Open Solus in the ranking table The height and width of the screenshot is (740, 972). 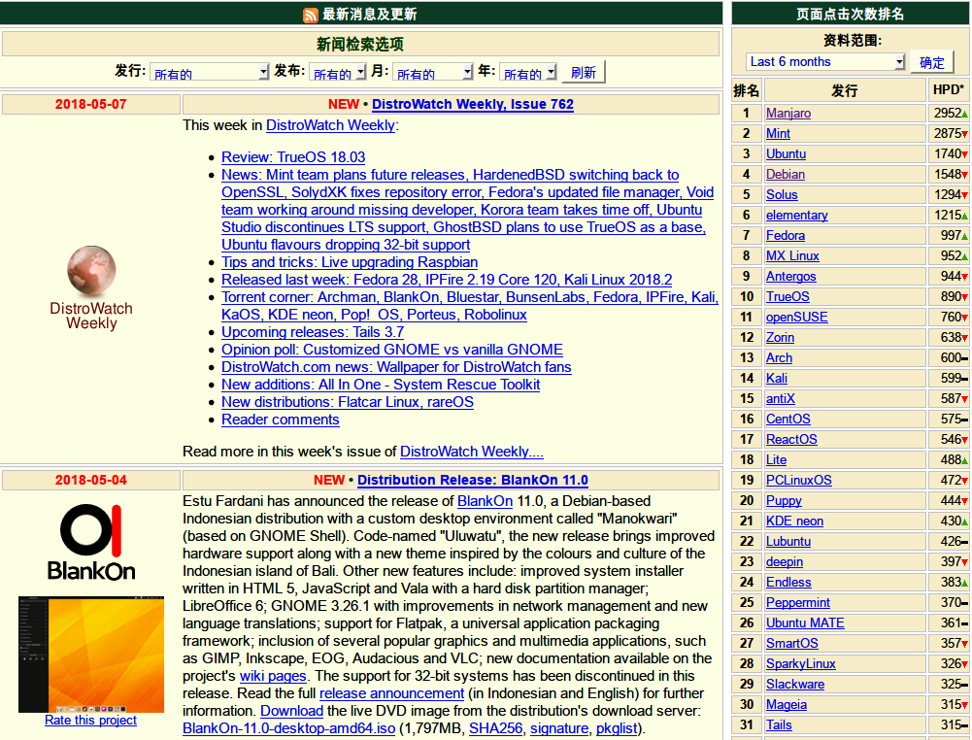pyautogui.click(x=782, y=194)
